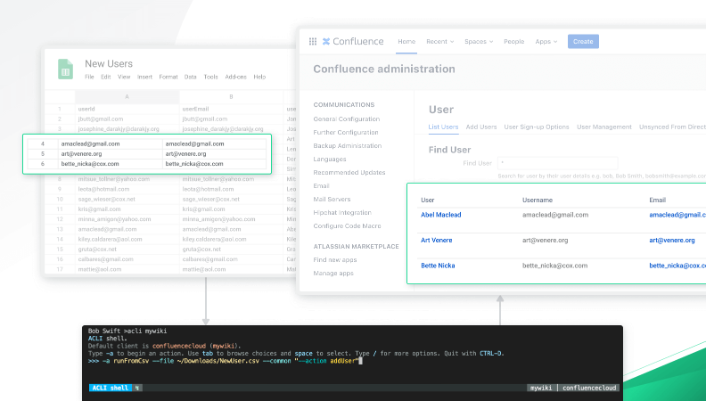Open the Apps dropdown menu
The height and width of the screenshot is (401, 706).
[546, 41]
